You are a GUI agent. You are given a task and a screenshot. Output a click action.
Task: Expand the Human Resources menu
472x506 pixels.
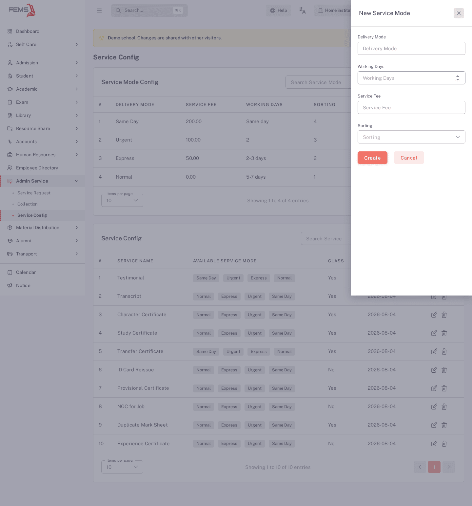[43, 155]
